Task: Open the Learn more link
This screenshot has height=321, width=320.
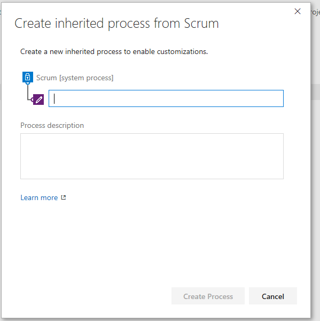Action: [39, 197]
